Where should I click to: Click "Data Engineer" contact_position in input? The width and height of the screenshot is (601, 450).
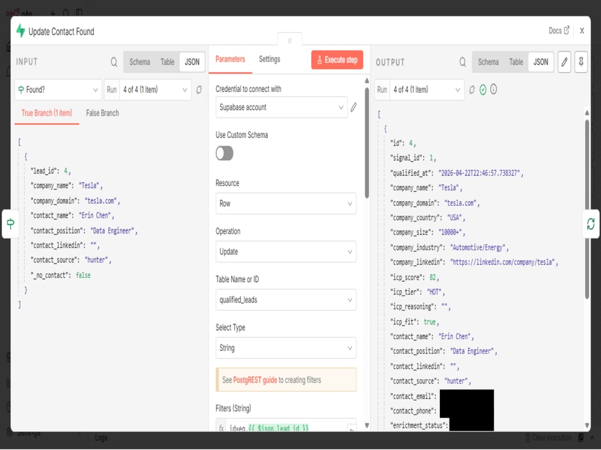pos(112,231)
